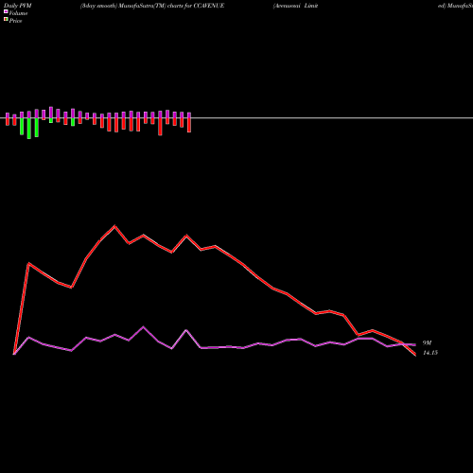Click the 'Price' legend label
The image size is (473, 473).
point(15,21)
